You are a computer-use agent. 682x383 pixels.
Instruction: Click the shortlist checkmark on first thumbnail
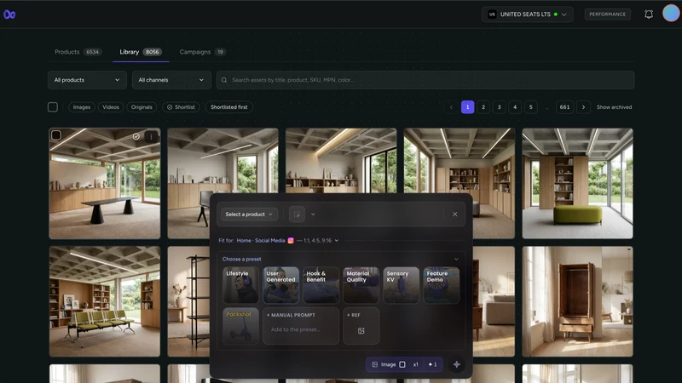[x=136, y=137]
